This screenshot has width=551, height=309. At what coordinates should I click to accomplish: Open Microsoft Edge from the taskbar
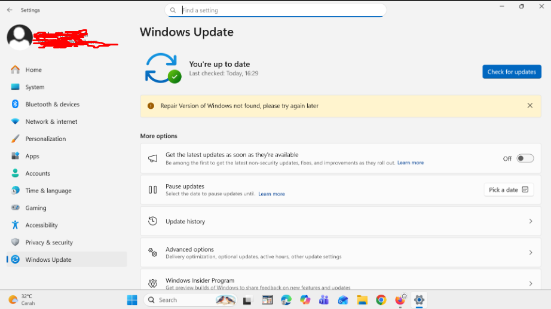click(x=286, y=300)
